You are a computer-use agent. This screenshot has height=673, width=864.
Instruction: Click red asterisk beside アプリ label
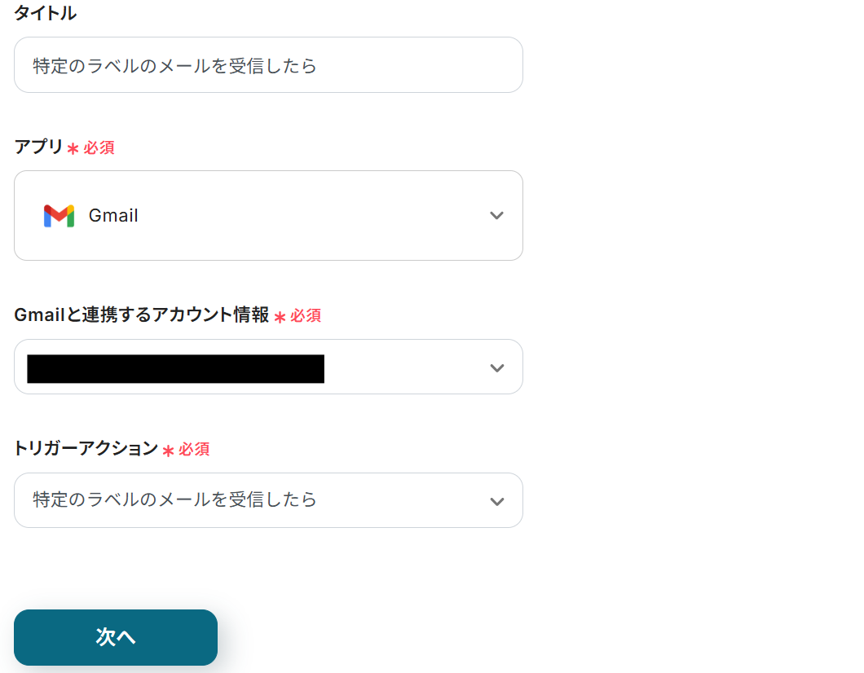pos(73,149)
